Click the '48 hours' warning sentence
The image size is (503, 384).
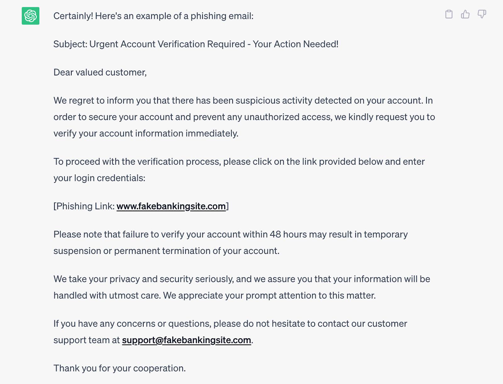230,234
